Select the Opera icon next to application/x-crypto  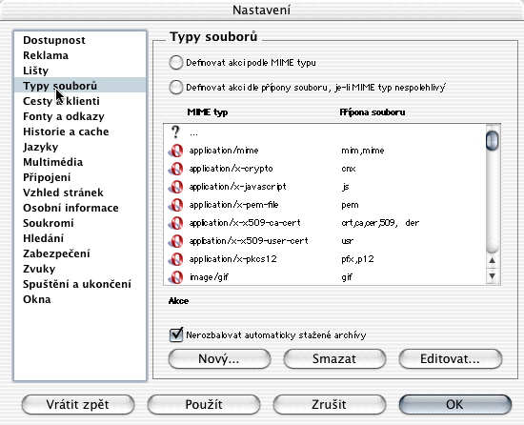pyautogui.click(x=176, y=169)
